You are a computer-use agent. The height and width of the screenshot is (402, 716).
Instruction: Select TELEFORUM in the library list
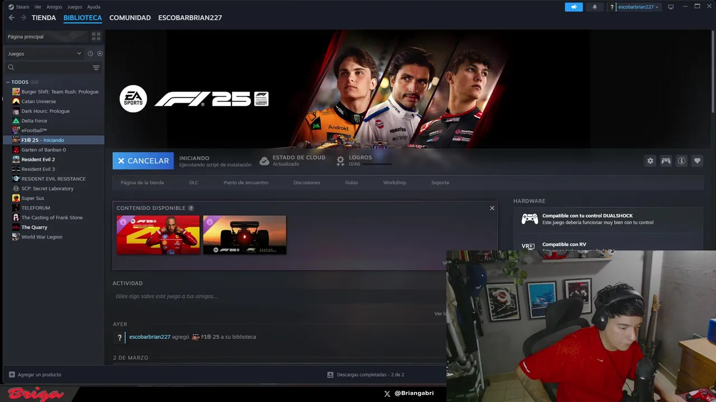pos(53,208)
